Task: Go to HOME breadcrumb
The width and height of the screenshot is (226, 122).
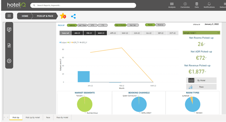Action: [x=25, y=16]
